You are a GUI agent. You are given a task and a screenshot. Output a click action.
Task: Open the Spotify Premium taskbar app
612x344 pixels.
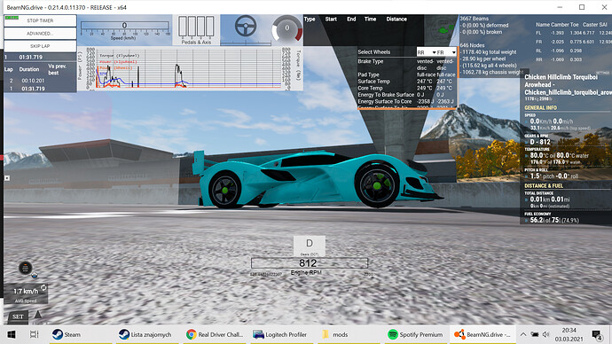pyautogui.click(x=416, y=334)
